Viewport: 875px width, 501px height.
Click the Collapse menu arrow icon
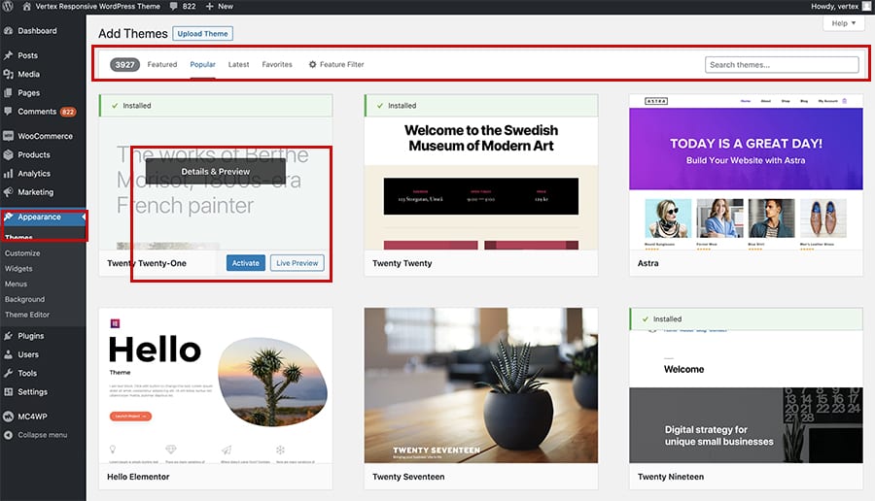pos(9,435)
